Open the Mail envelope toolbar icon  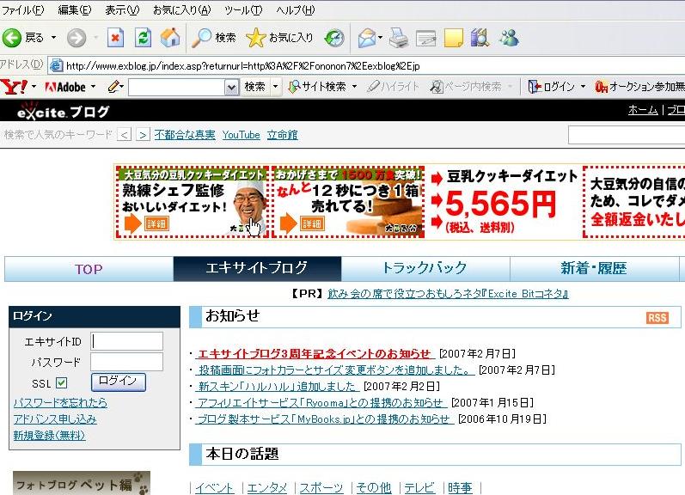point(367,38)
